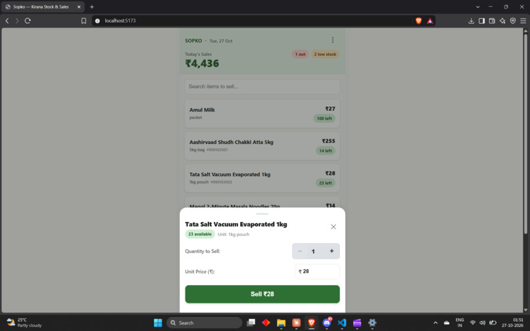Open the browser hamburger menu
Screen dimensions: 530x331
pyautogui.click(x=523, y=20)
